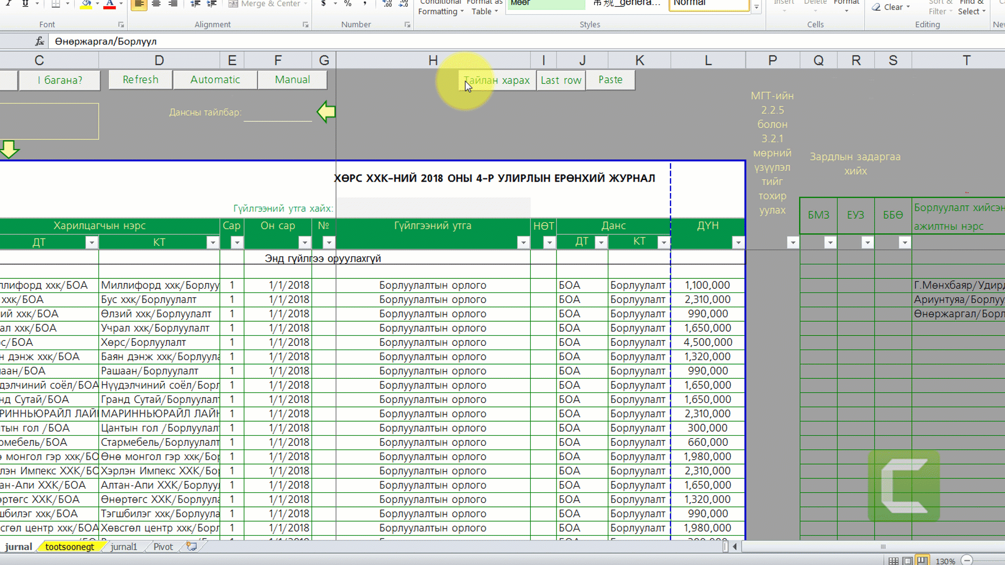Screen dimensions: 1005x565
Task: Click the increase indent icon
Action: click(211, 4)
